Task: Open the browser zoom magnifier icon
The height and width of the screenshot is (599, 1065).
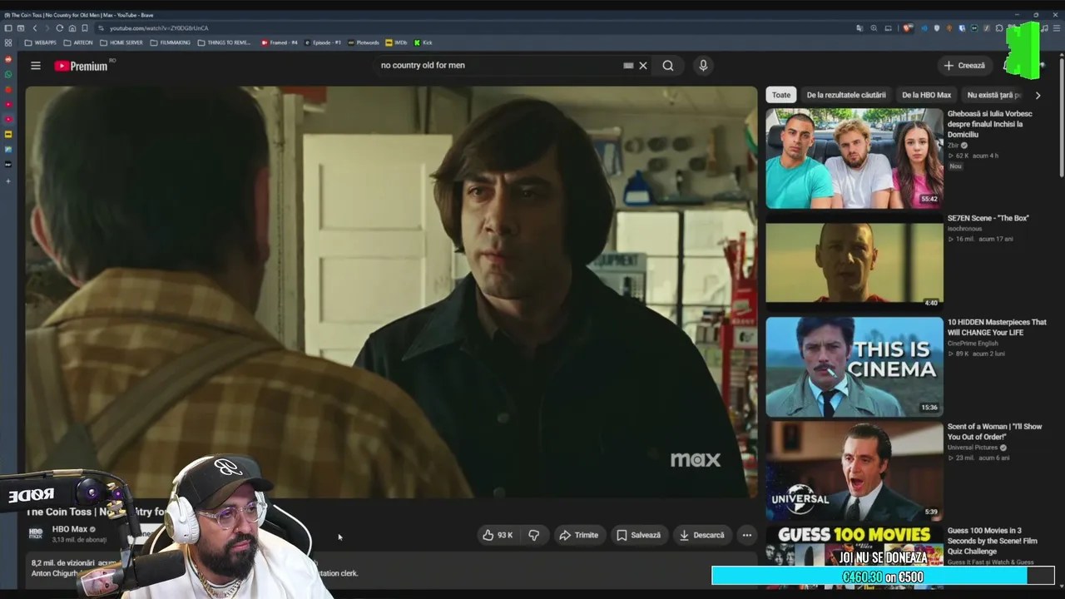Action: coord(874,28)
